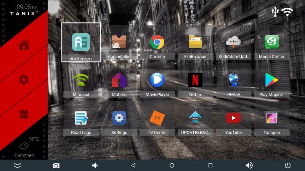The height and width of the screenshot is (171, 305).
Task: Open the Галерея gallery app
Action: point(271,118)
